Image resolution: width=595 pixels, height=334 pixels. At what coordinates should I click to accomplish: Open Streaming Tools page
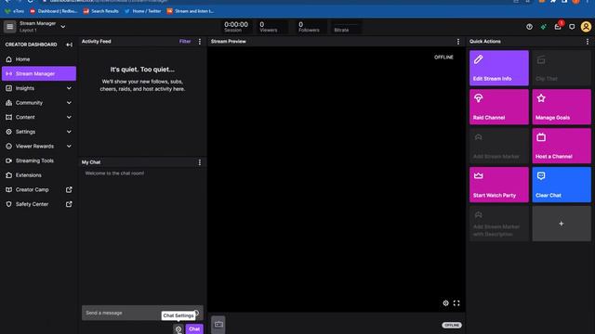(39, 161)
